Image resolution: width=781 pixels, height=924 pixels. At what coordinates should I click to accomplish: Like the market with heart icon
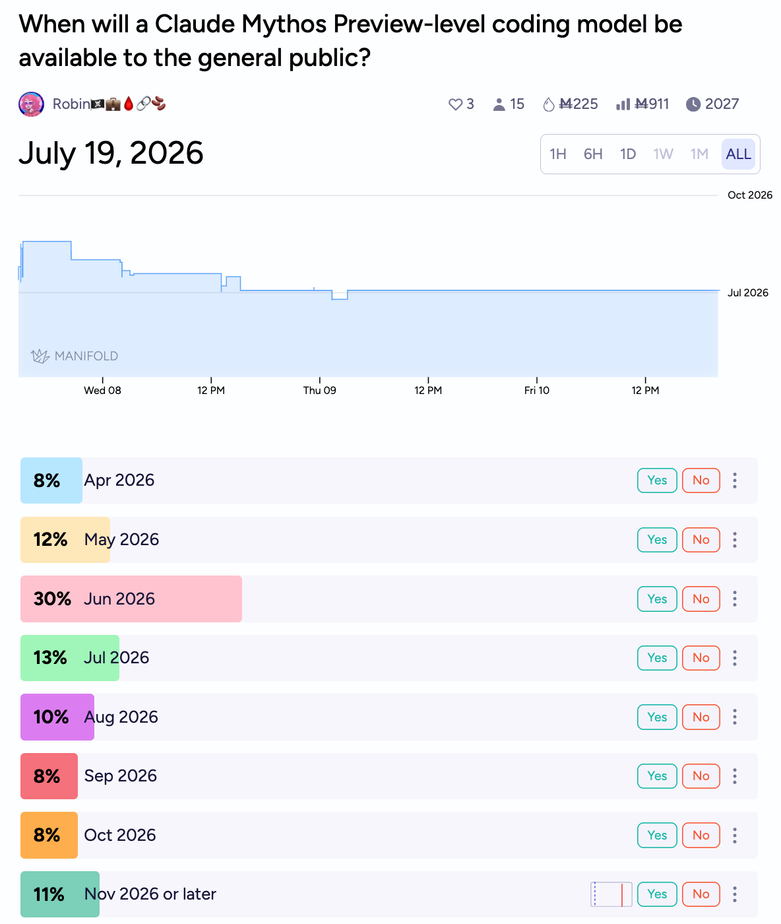(x=455, y=104)
